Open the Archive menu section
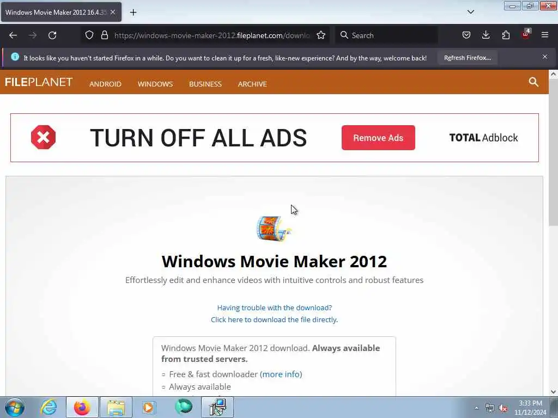 pos(252,84)
